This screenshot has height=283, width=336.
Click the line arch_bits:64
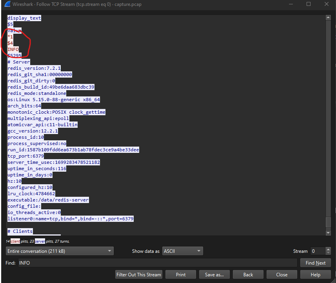[24, 106]
